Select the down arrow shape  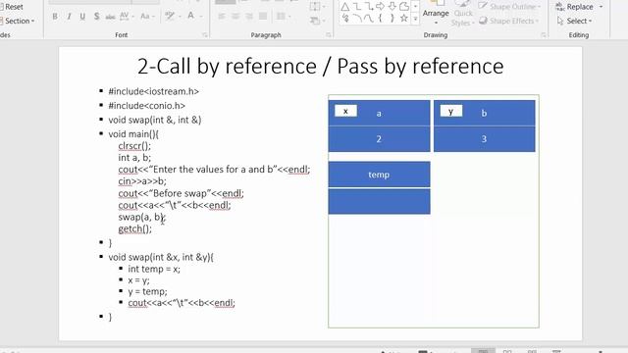(392, 7)
